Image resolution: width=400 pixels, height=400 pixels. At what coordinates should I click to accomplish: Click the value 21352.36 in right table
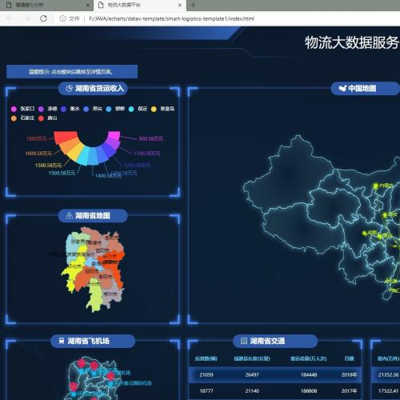[388, 374]
